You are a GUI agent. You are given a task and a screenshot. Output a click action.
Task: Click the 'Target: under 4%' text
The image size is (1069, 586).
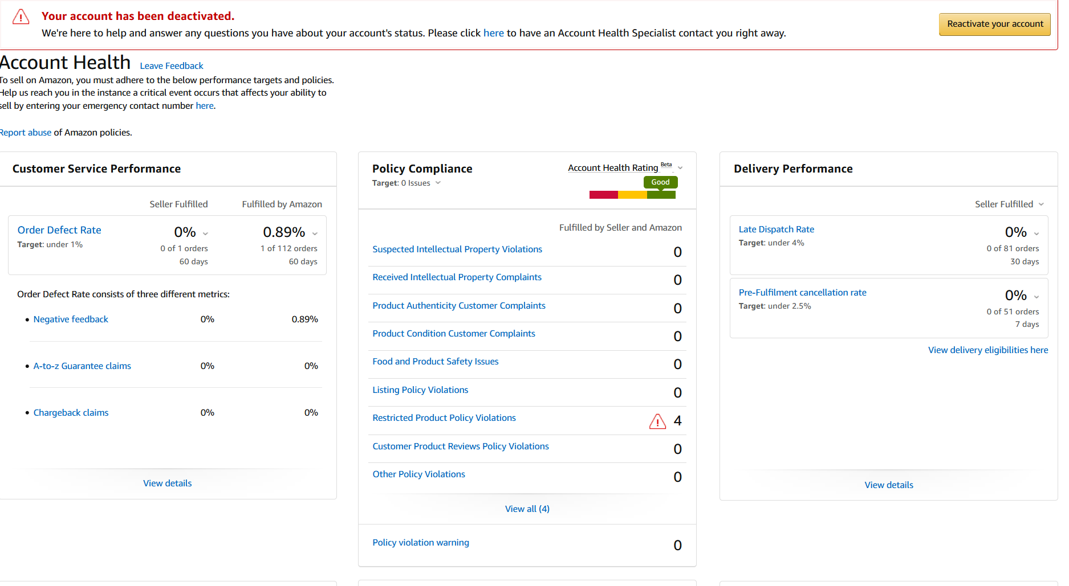pos(771,243)
